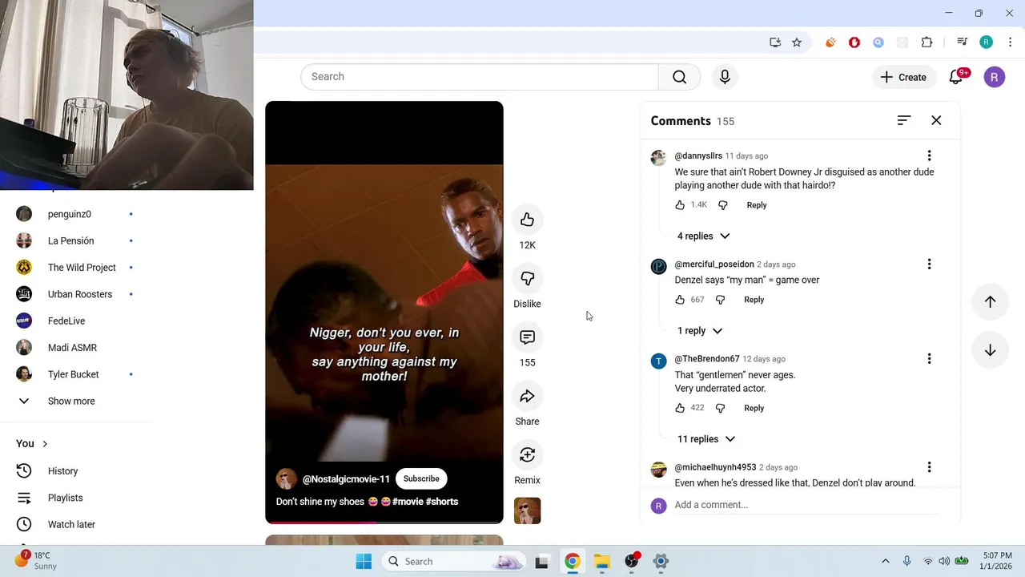Viewport: 1025px width, 577px height.
Task: Open the 155 comments icon
Action: [x=527, y=337]
